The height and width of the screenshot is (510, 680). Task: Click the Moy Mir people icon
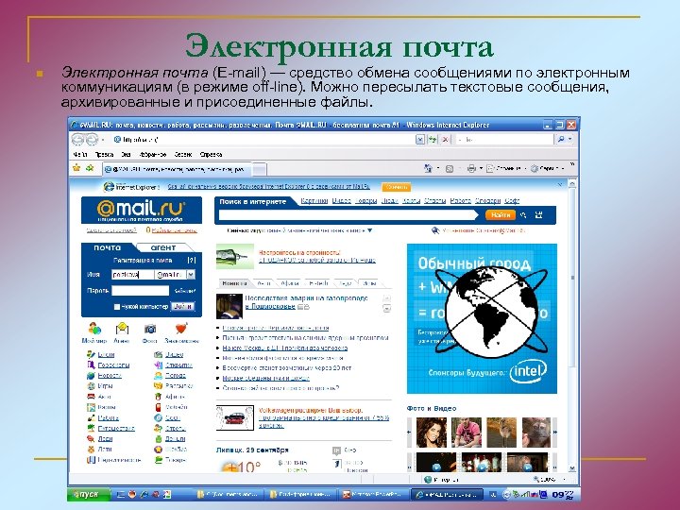coord(94,329)
